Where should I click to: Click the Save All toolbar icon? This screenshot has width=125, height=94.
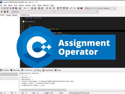10,8
